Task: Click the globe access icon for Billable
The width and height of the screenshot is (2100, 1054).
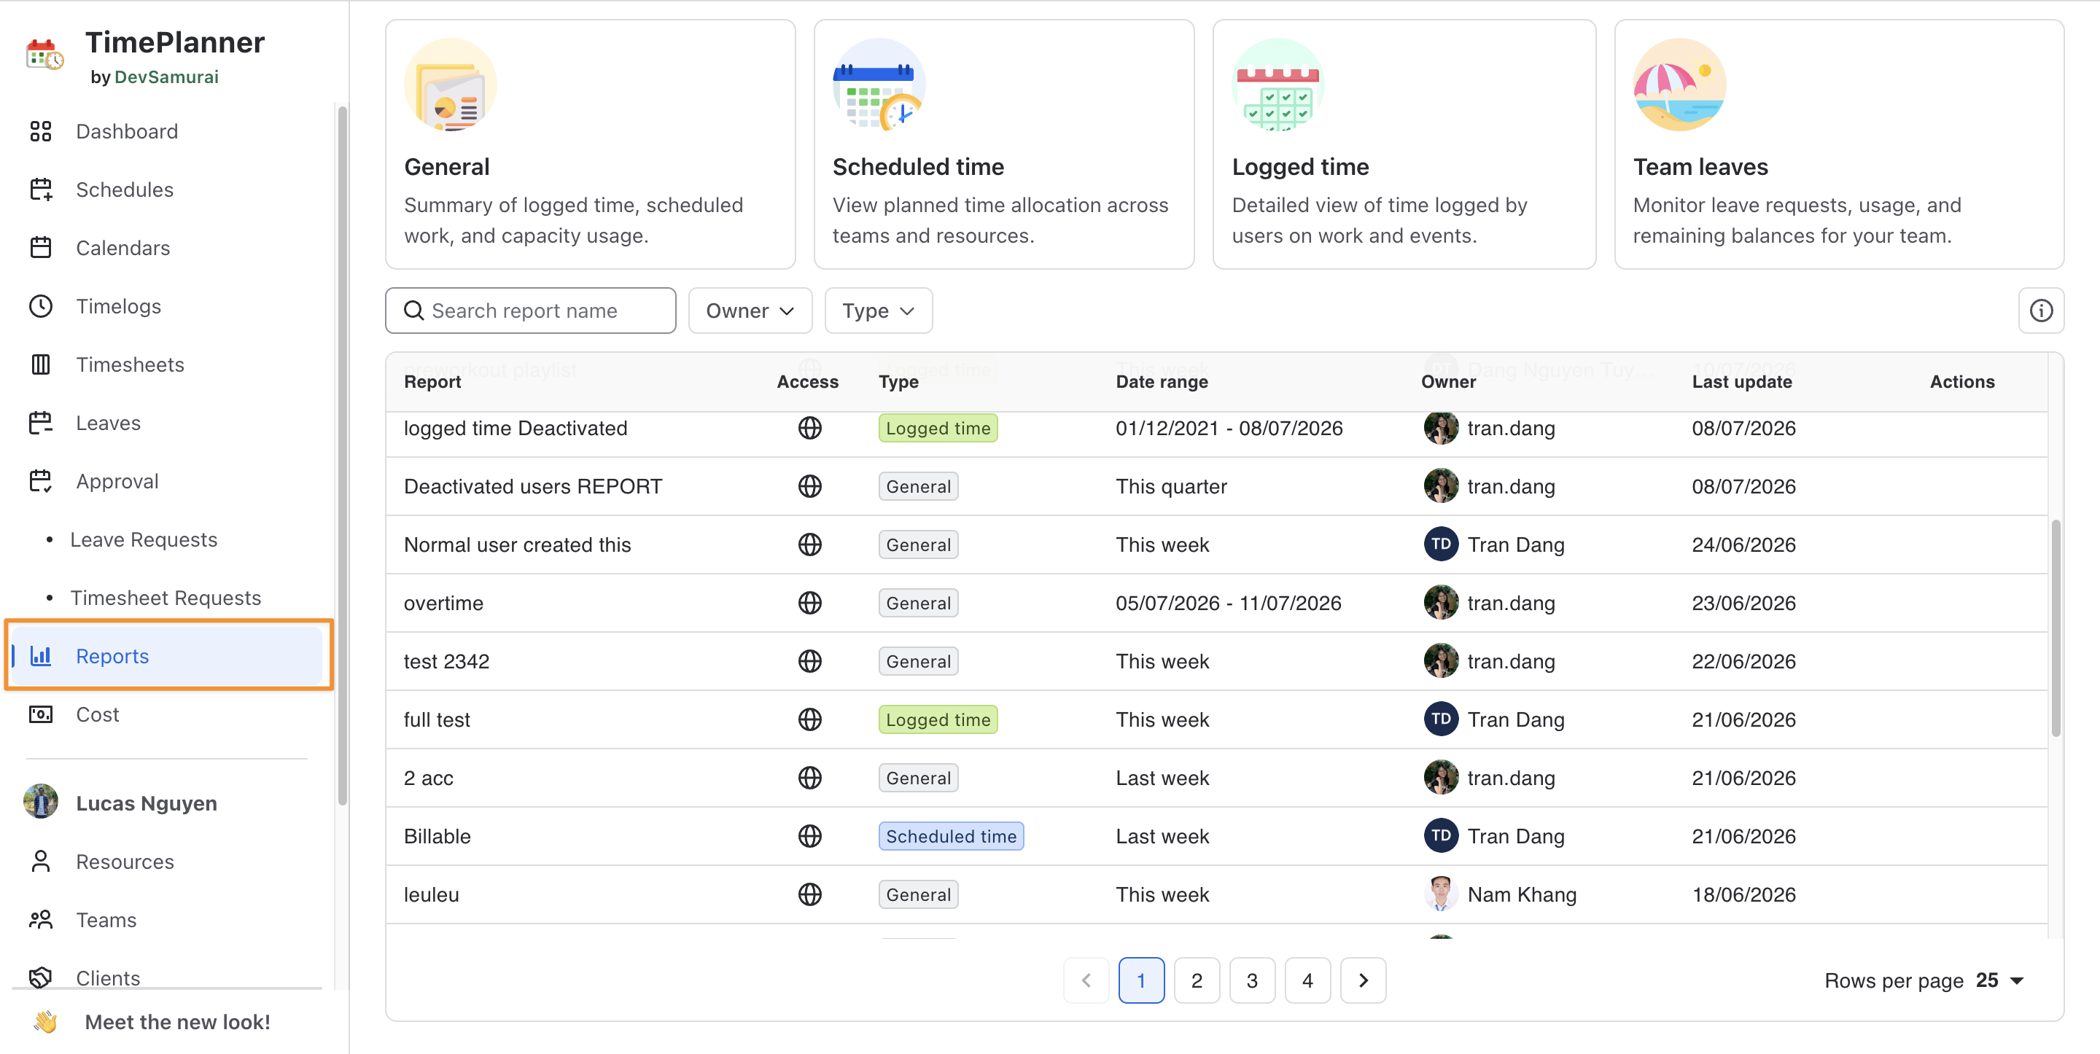Action: point(809,836)
